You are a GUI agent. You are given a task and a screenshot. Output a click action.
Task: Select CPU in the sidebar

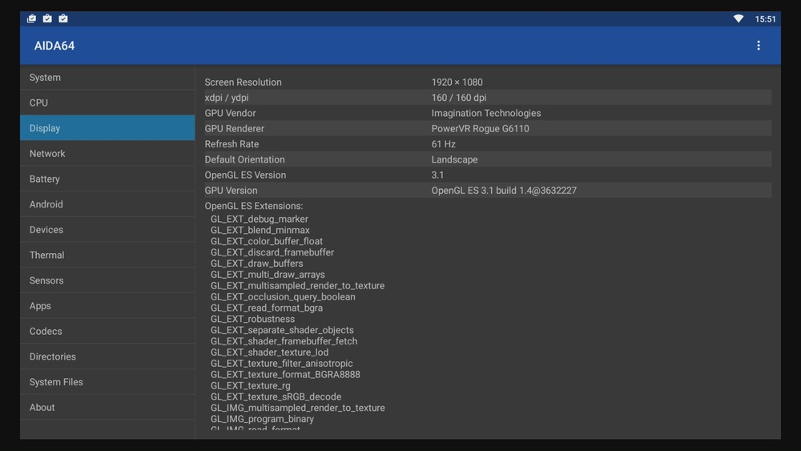click(x=107, y=103)
